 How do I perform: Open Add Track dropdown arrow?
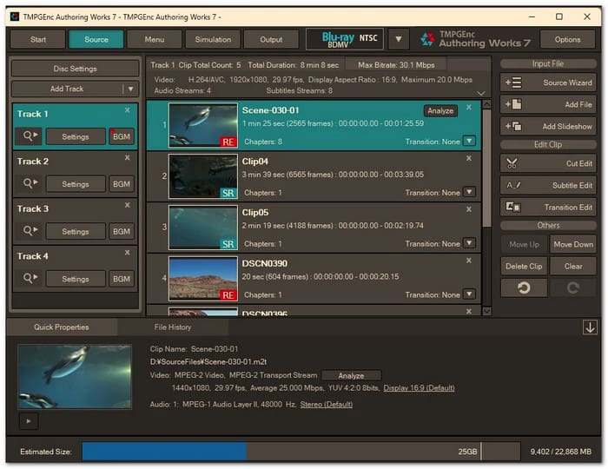click(x=131, y=89)
